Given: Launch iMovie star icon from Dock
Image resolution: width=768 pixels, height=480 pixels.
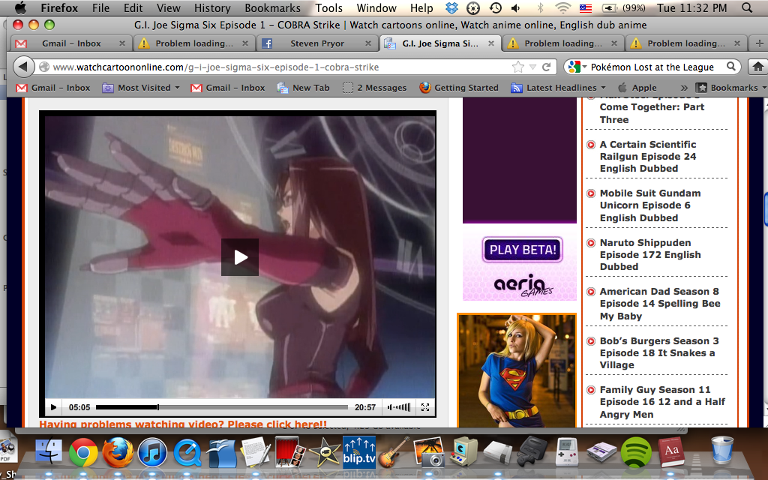Looking at the screenshot, I should 324,452.
